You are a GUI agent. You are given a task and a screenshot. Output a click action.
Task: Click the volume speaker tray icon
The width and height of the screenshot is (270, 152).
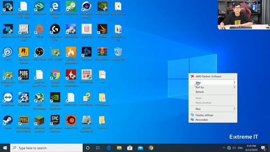tap(234, 148)
